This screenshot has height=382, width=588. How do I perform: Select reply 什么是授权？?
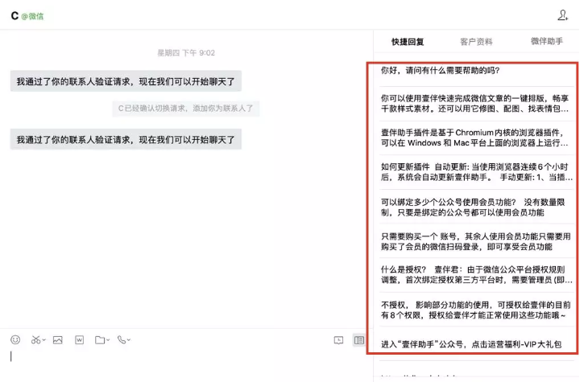(x=477, y=275)
